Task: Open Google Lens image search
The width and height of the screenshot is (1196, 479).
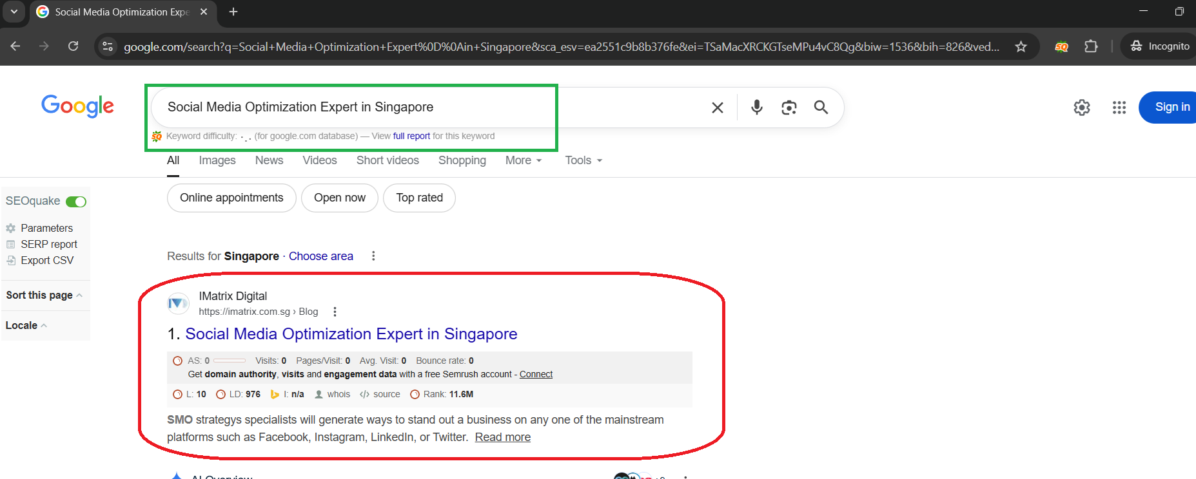Action: pos(789,108)
